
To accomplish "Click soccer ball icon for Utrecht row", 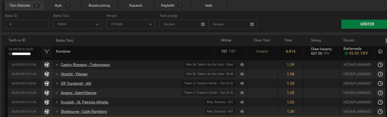I will coord(47,74).
